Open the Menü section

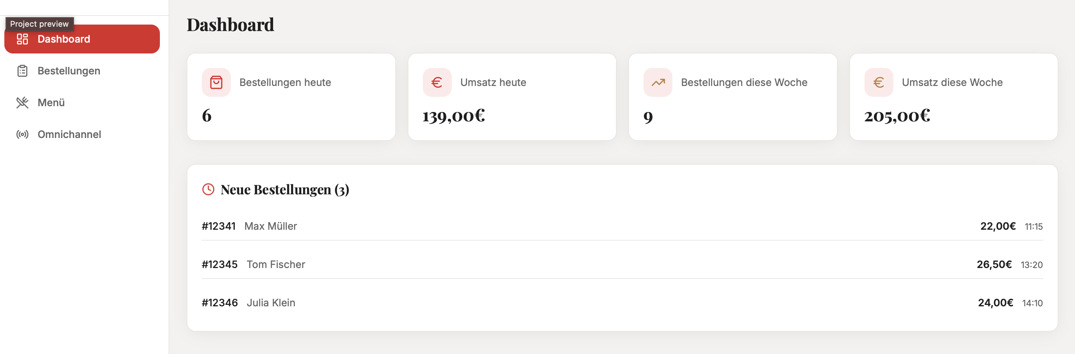pos(51,103)
